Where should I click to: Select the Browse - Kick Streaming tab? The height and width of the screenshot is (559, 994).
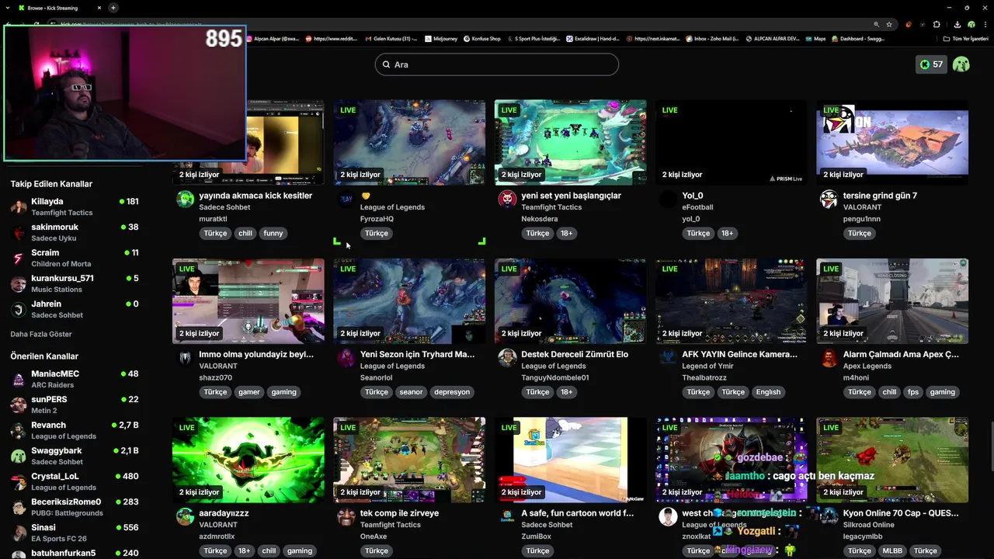(x=60, y=8)
